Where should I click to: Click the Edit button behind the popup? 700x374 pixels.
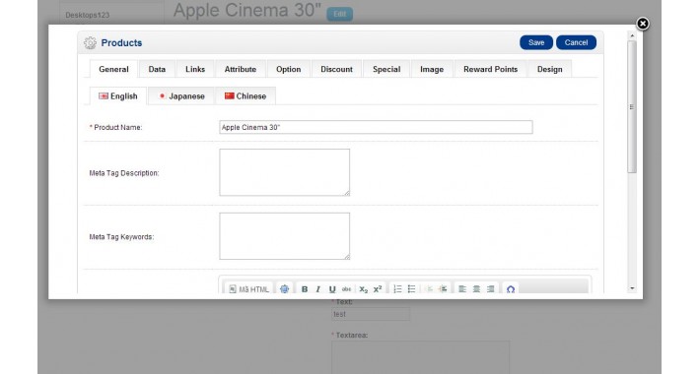click(x=340, y=14)
